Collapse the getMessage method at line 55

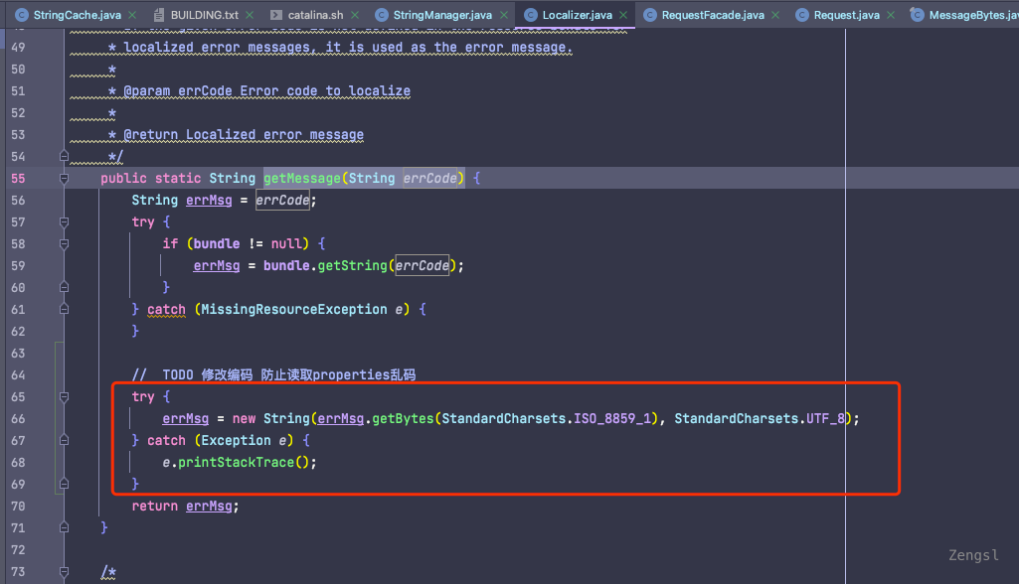(64, 179)
